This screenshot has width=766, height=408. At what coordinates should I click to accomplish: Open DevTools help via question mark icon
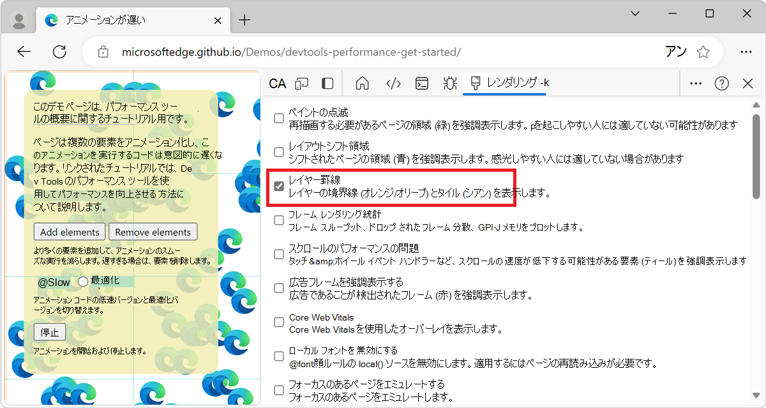point(722,83)
